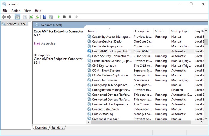Open the View menu
The height and width of the screenshot is (136, 209).
tap(28, 11)
